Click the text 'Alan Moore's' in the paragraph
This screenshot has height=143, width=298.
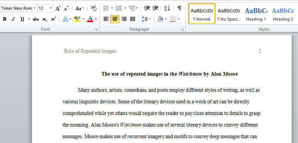coord(105,125)
